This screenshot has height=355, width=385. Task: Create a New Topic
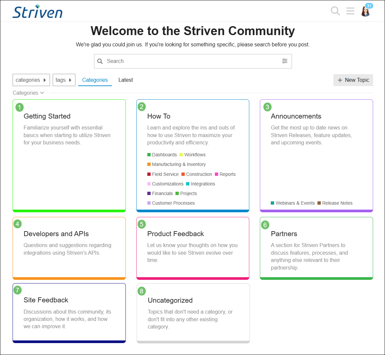point(353,80)
